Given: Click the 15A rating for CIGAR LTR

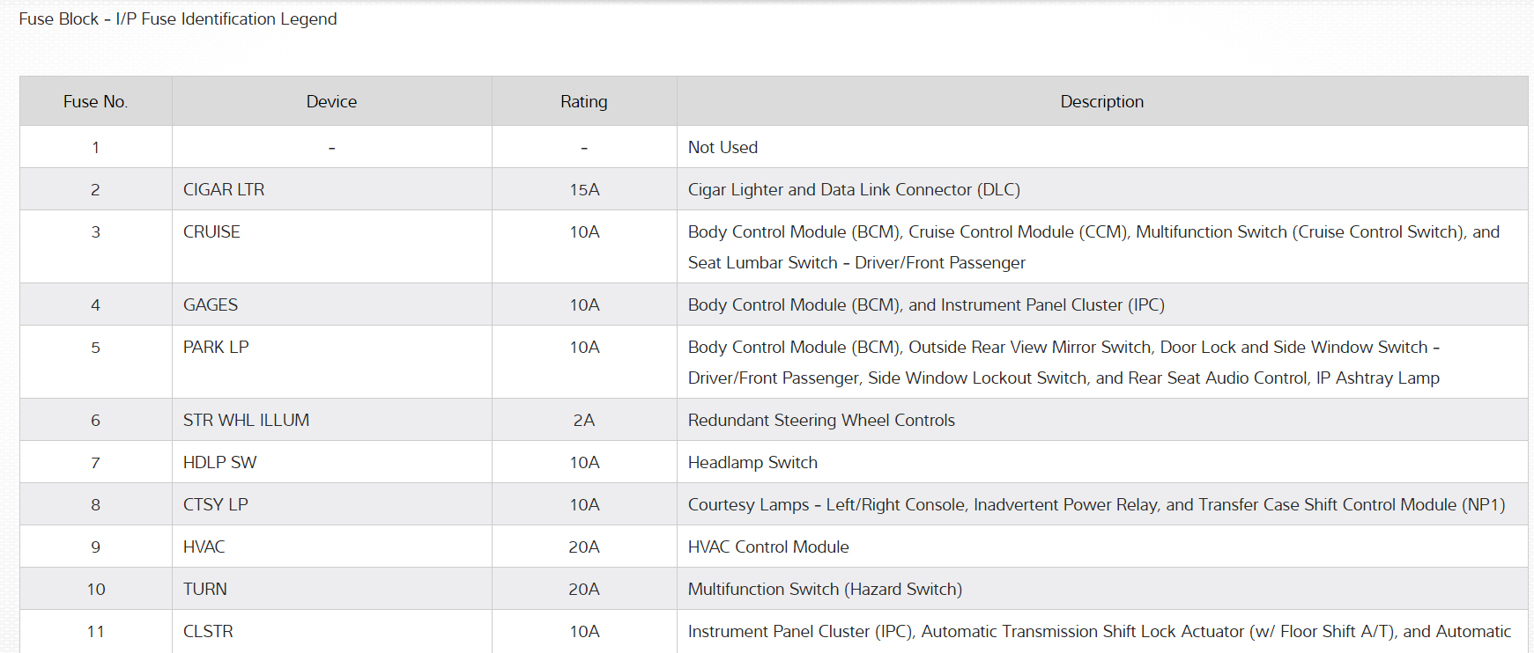Looking at the screenshot, I should point(584,190).
